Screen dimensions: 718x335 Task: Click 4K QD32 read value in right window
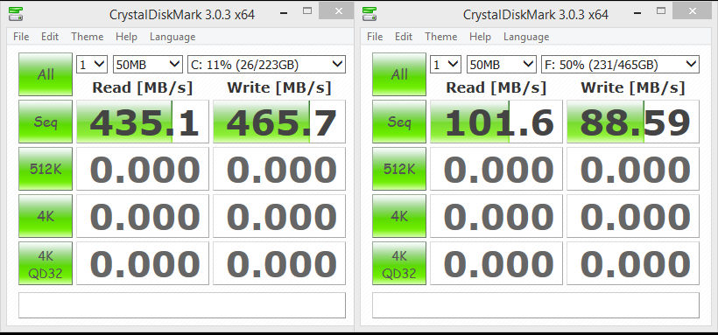pyautogui.click(x=496, y=263)
